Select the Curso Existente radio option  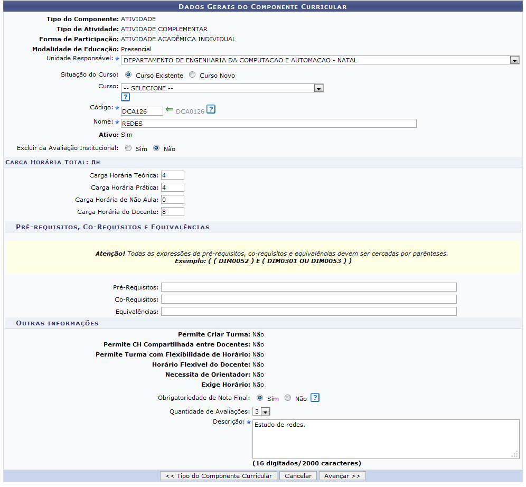[x=129, y=75]
